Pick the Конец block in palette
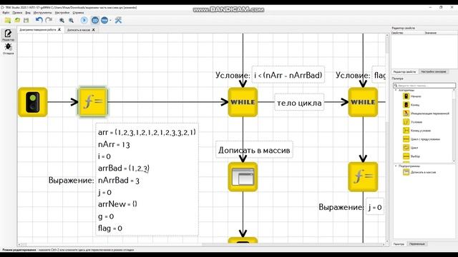458x257 pixels. (x=411, y=105)
